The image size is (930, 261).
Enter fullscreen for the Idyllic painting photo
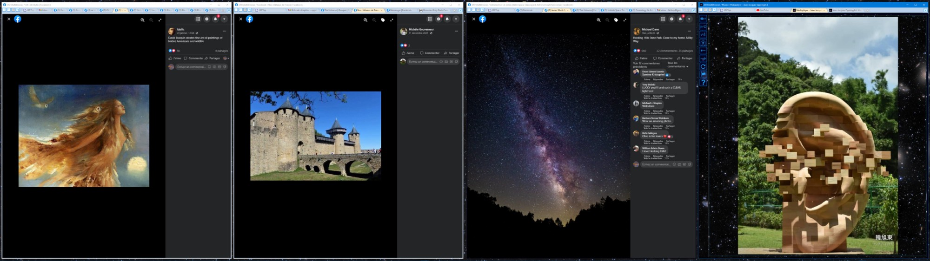point(160,20)
